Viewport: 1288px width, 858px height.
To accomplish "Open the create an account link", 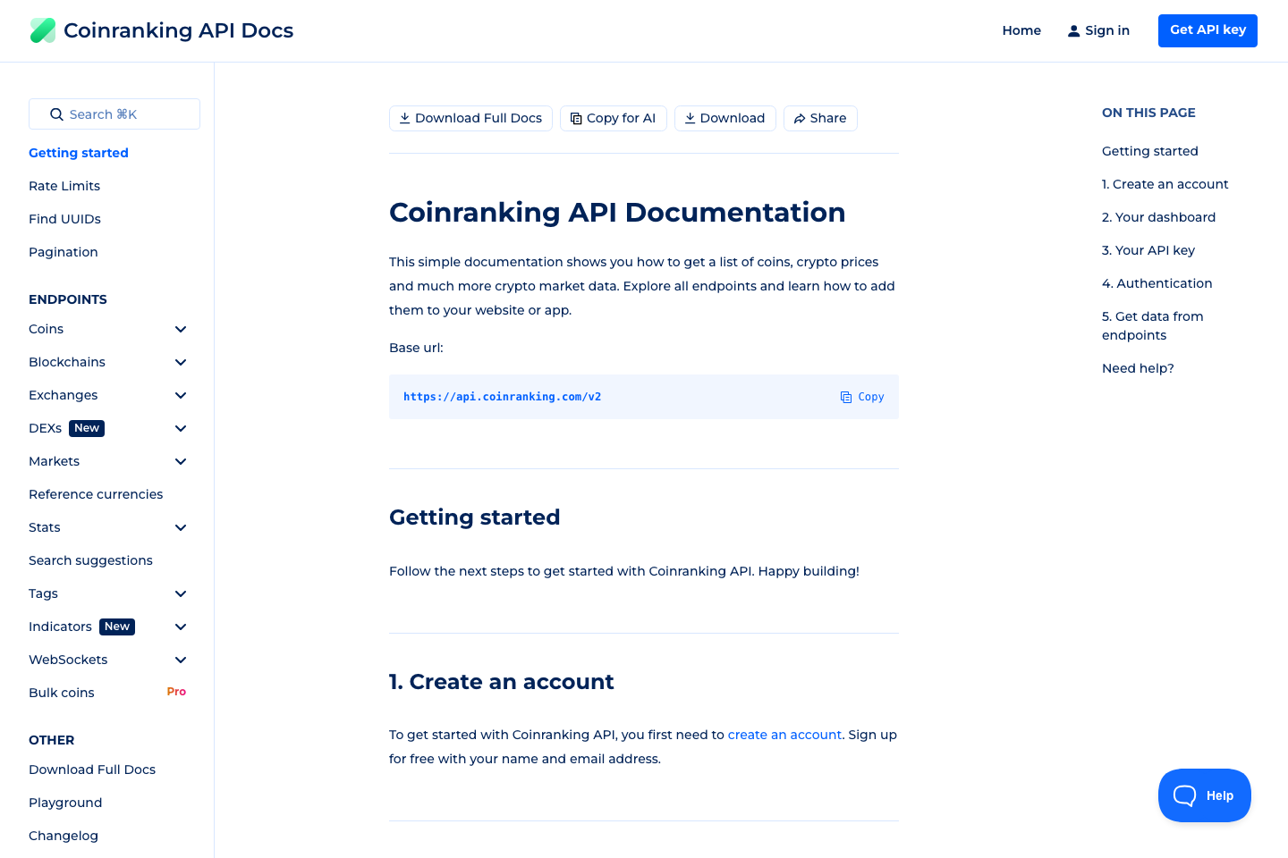I will pyautogui.click(x=784, y=735).
